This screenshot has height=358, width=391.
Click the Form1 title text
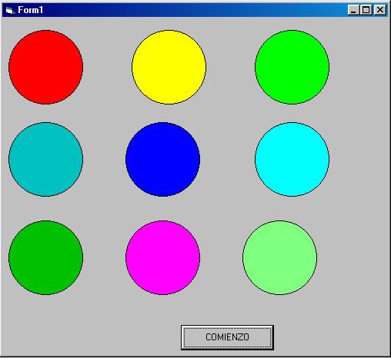point(30,10)
